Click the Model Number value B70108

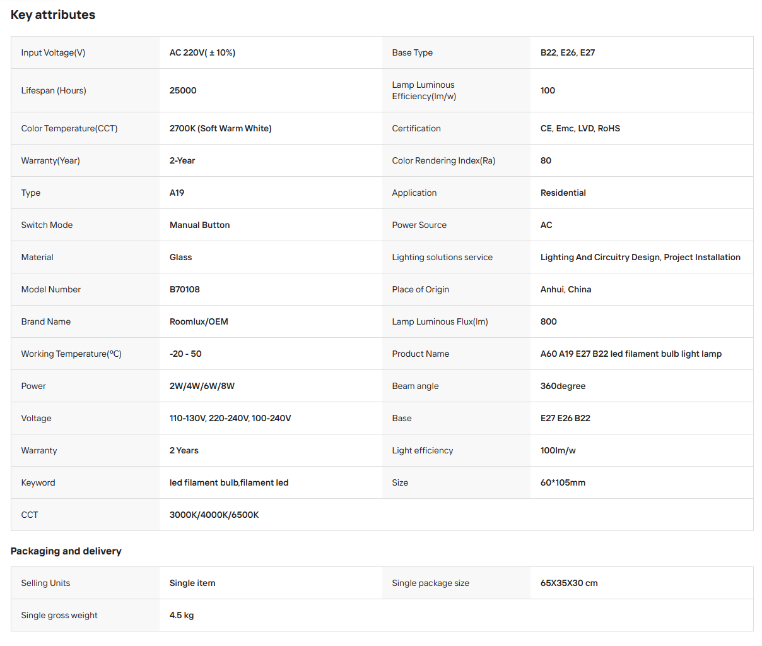pyautogui.click(x=185, y=289)
